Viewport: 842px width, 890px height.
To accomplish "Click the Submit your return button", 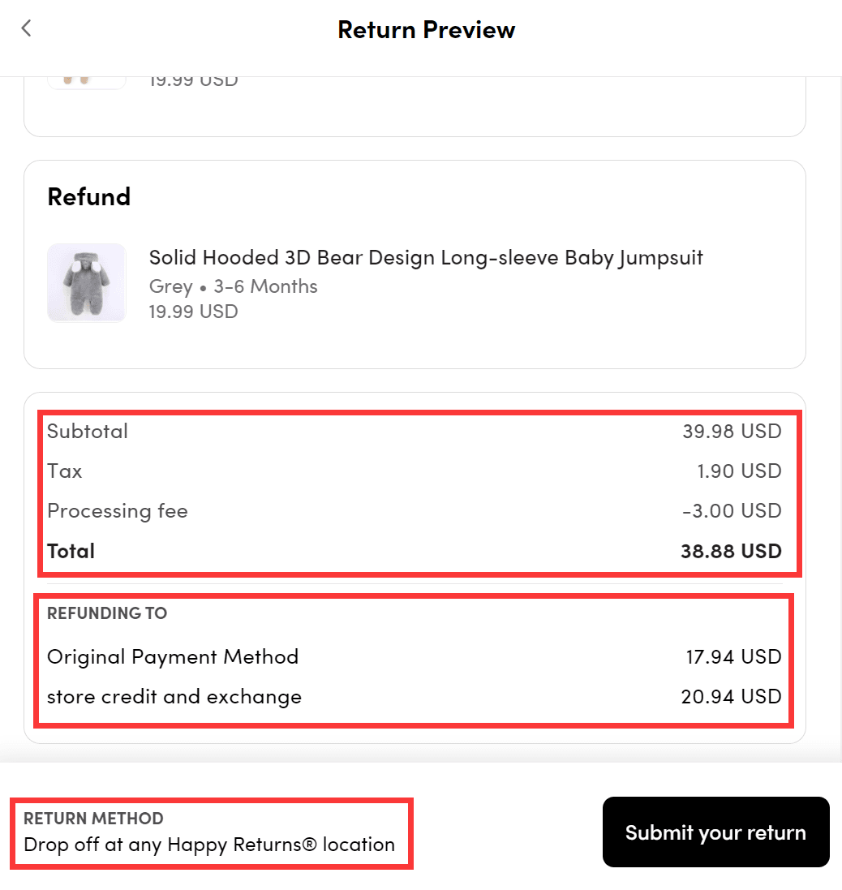I will click(715, 832).
